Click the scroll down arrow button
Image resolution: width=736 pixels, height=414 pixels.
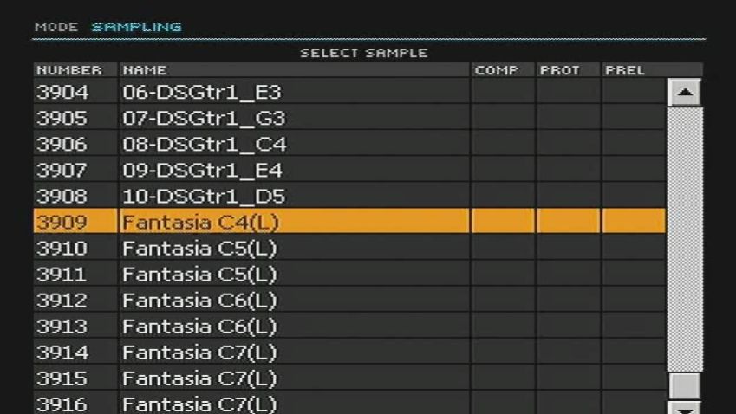coord(684,405)
